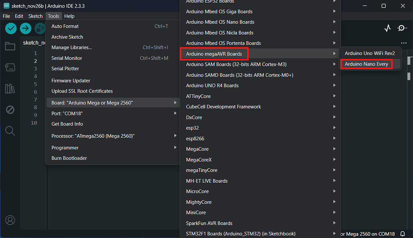Open the Search magnifier icon in sidebar
The image size is (413, 238).
(x=10, y=131)
